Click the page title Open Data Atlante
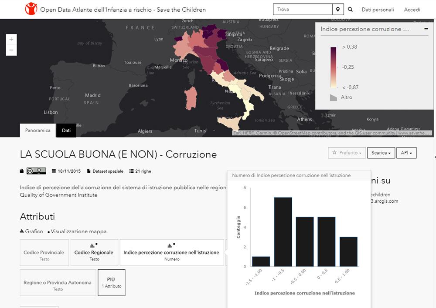The image size is (436, 308). [x=123, y=10]
